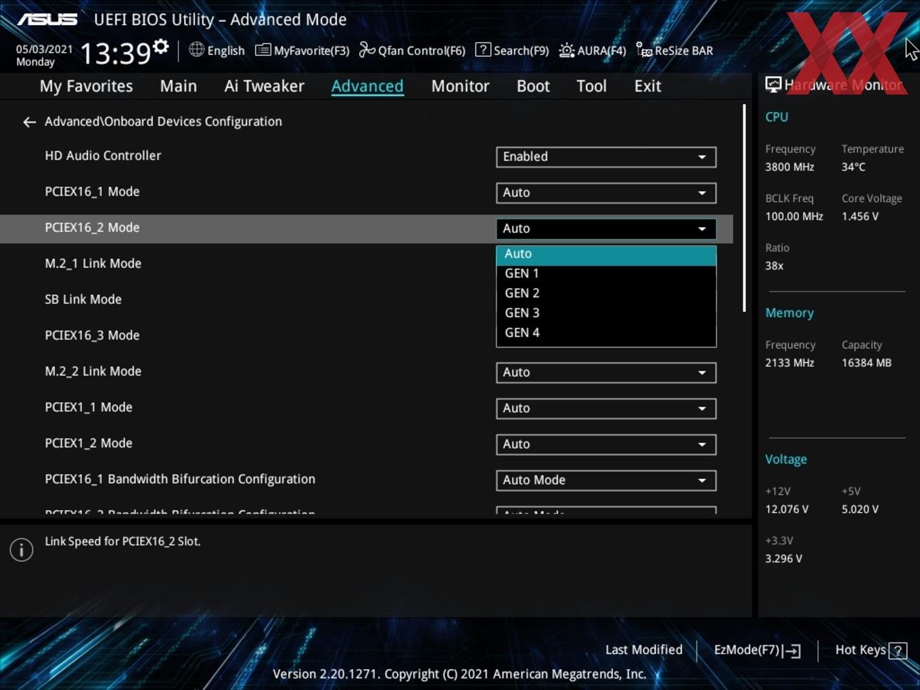Image resolution: width=920 pixels, height=690 pixels.
Task: Choose GEN 2 link speed
Action: pyautogui.click(x=606, y=294)
